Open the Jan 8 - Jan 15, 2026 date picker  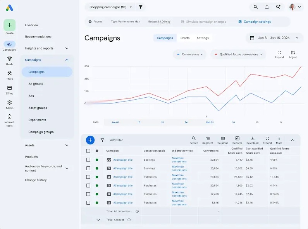coord(274,38)
